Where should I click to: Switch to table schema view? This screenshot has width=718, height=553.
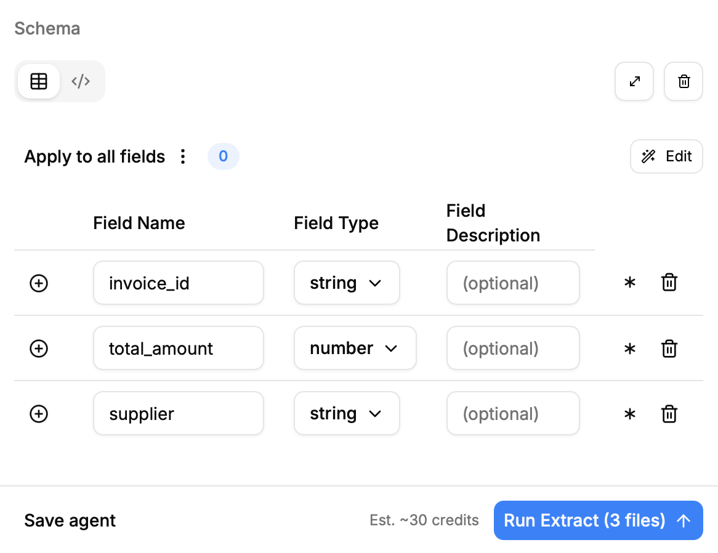(39, 81)
